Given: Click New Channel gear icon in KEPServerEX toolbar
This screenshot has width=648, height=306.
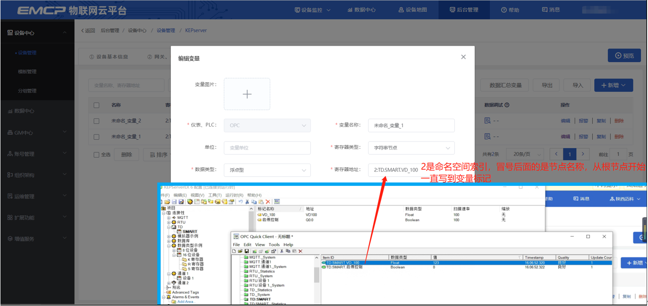Looking at the screenshot, I should [x=190, y=201].
